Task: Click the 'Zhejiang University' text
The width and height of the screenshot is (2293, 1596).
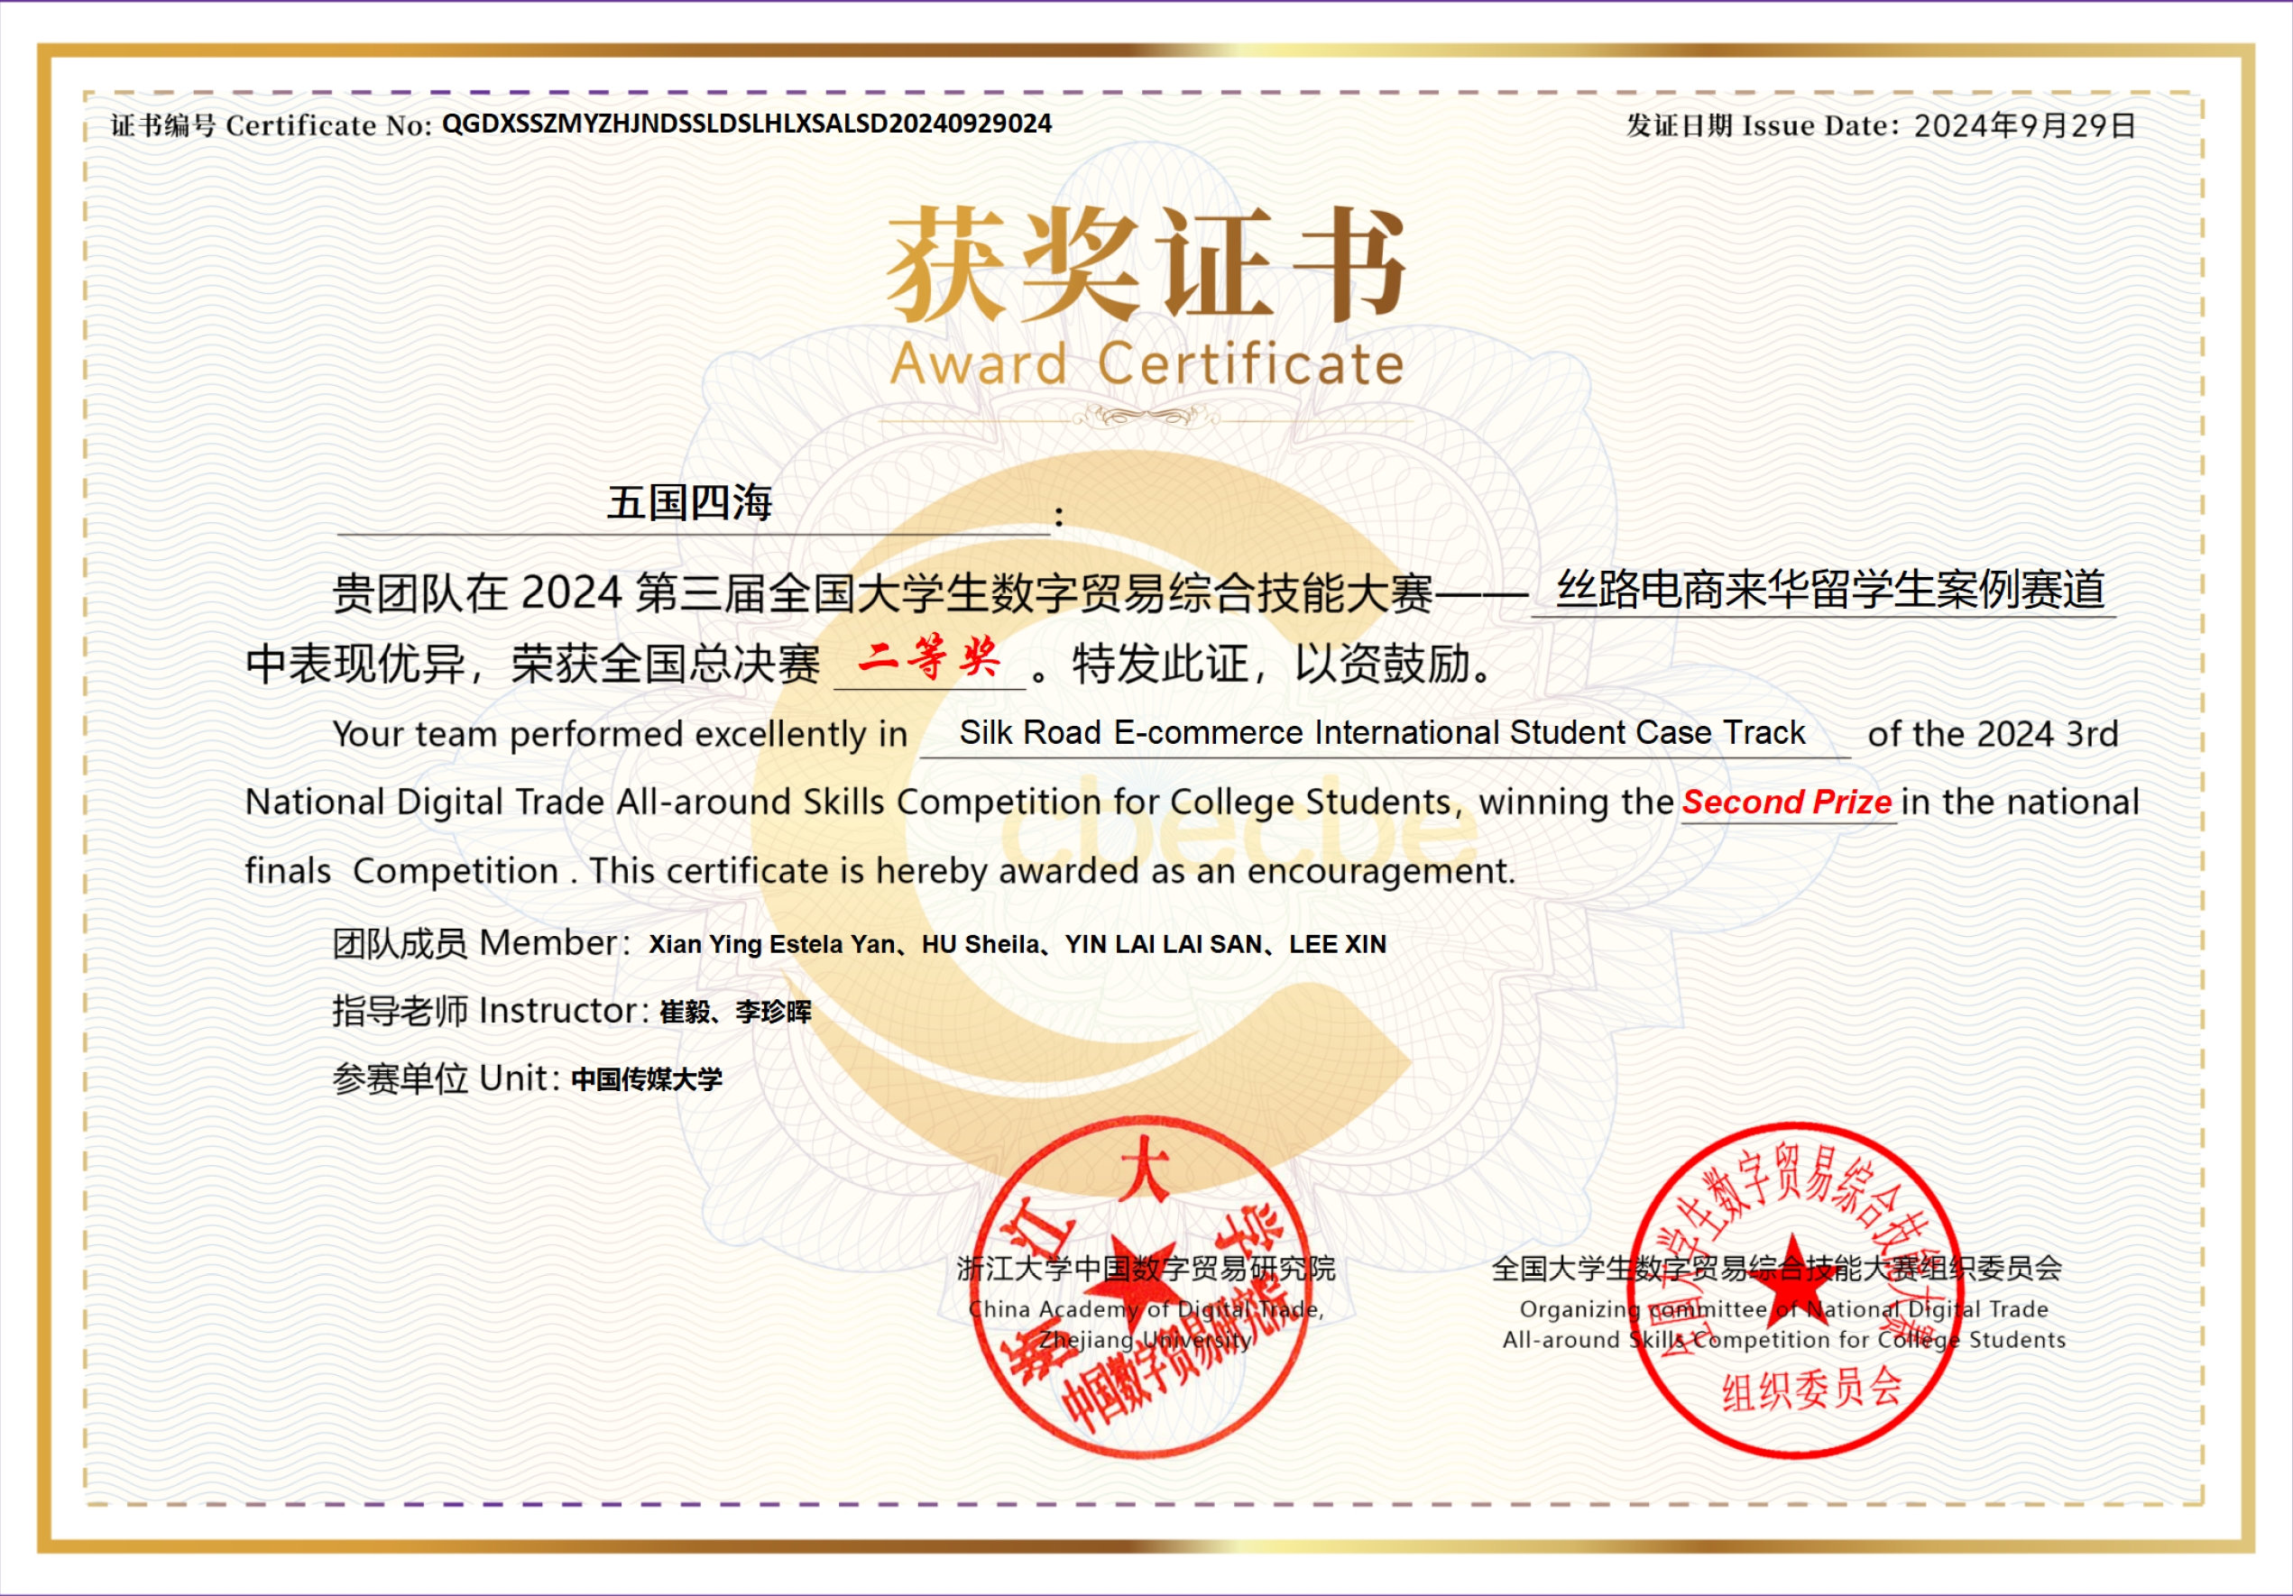Action: coord(1146,1340)
